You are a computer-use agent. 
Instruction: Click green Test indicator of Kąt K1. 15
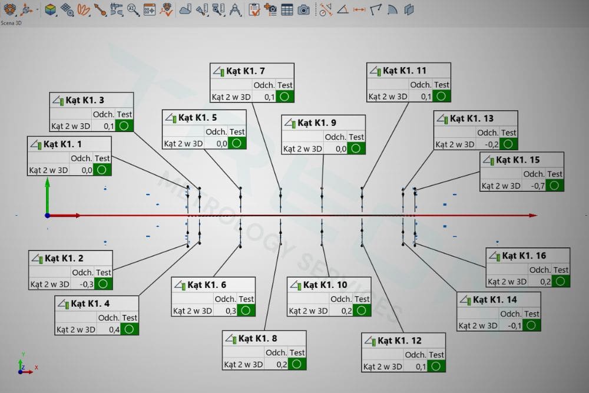point(555,186)
